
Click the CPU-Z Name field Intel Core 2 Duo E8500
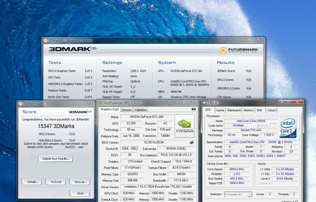click(251, 121)
